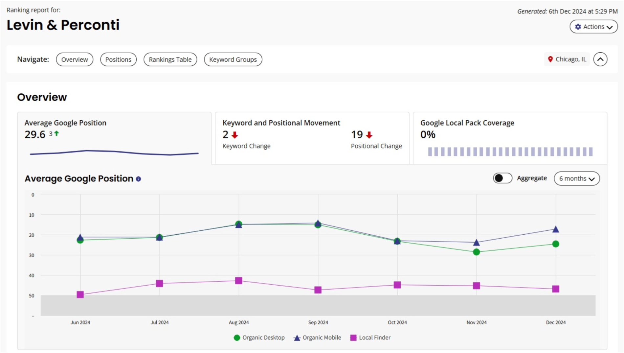Select the Keyword Groups navigation button

[x=233, y=59]
